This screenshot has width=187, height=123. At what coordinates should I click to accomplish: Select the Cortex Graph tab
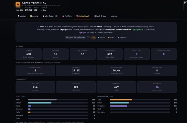tap(83, 16)
